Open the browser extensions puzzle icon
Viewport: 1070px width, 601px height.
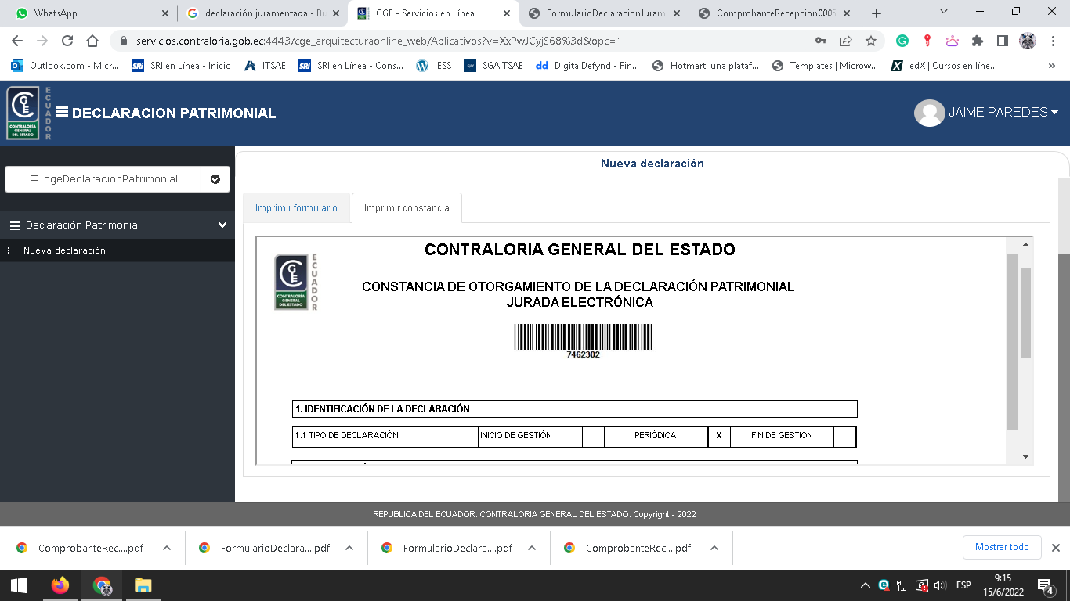[977, 41]
